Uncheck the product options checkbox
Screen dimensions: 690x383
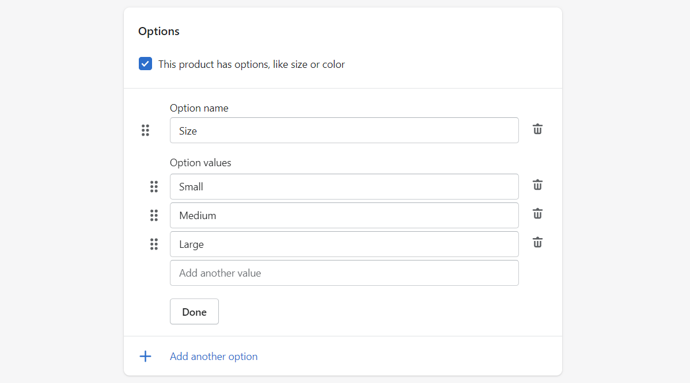(145, 63)
